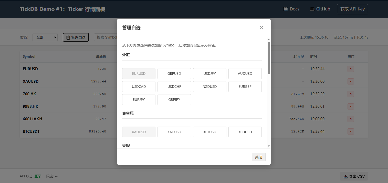Remove EURUSD using its red delete icon
The image size is (388, 183).
351,69
